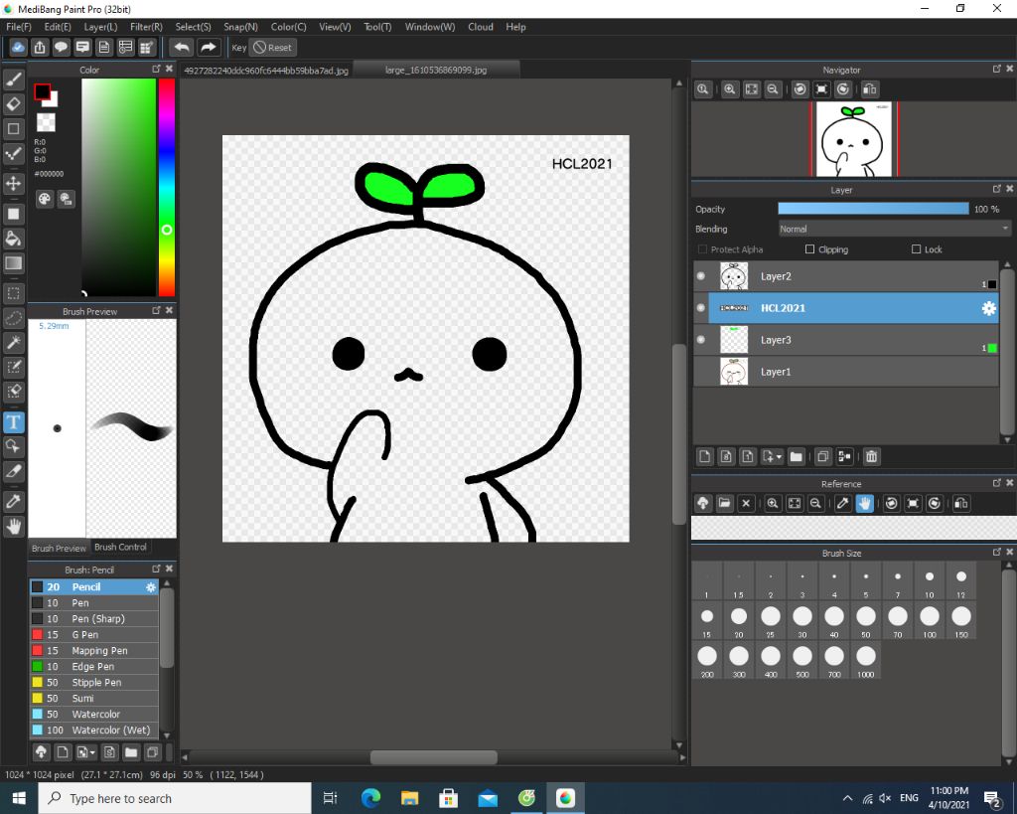Zoom in using the Navigator panel
1017x814 pixels.
730,89
